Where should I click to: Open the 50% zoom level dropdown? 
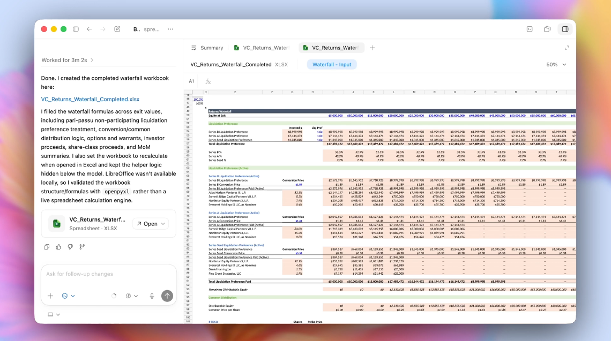click(555, 64)
